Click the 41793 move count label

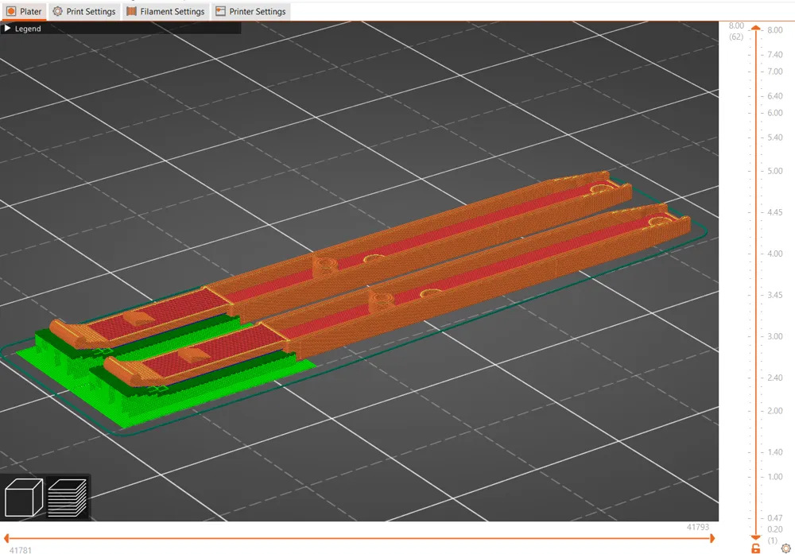(x=698, y=527)
